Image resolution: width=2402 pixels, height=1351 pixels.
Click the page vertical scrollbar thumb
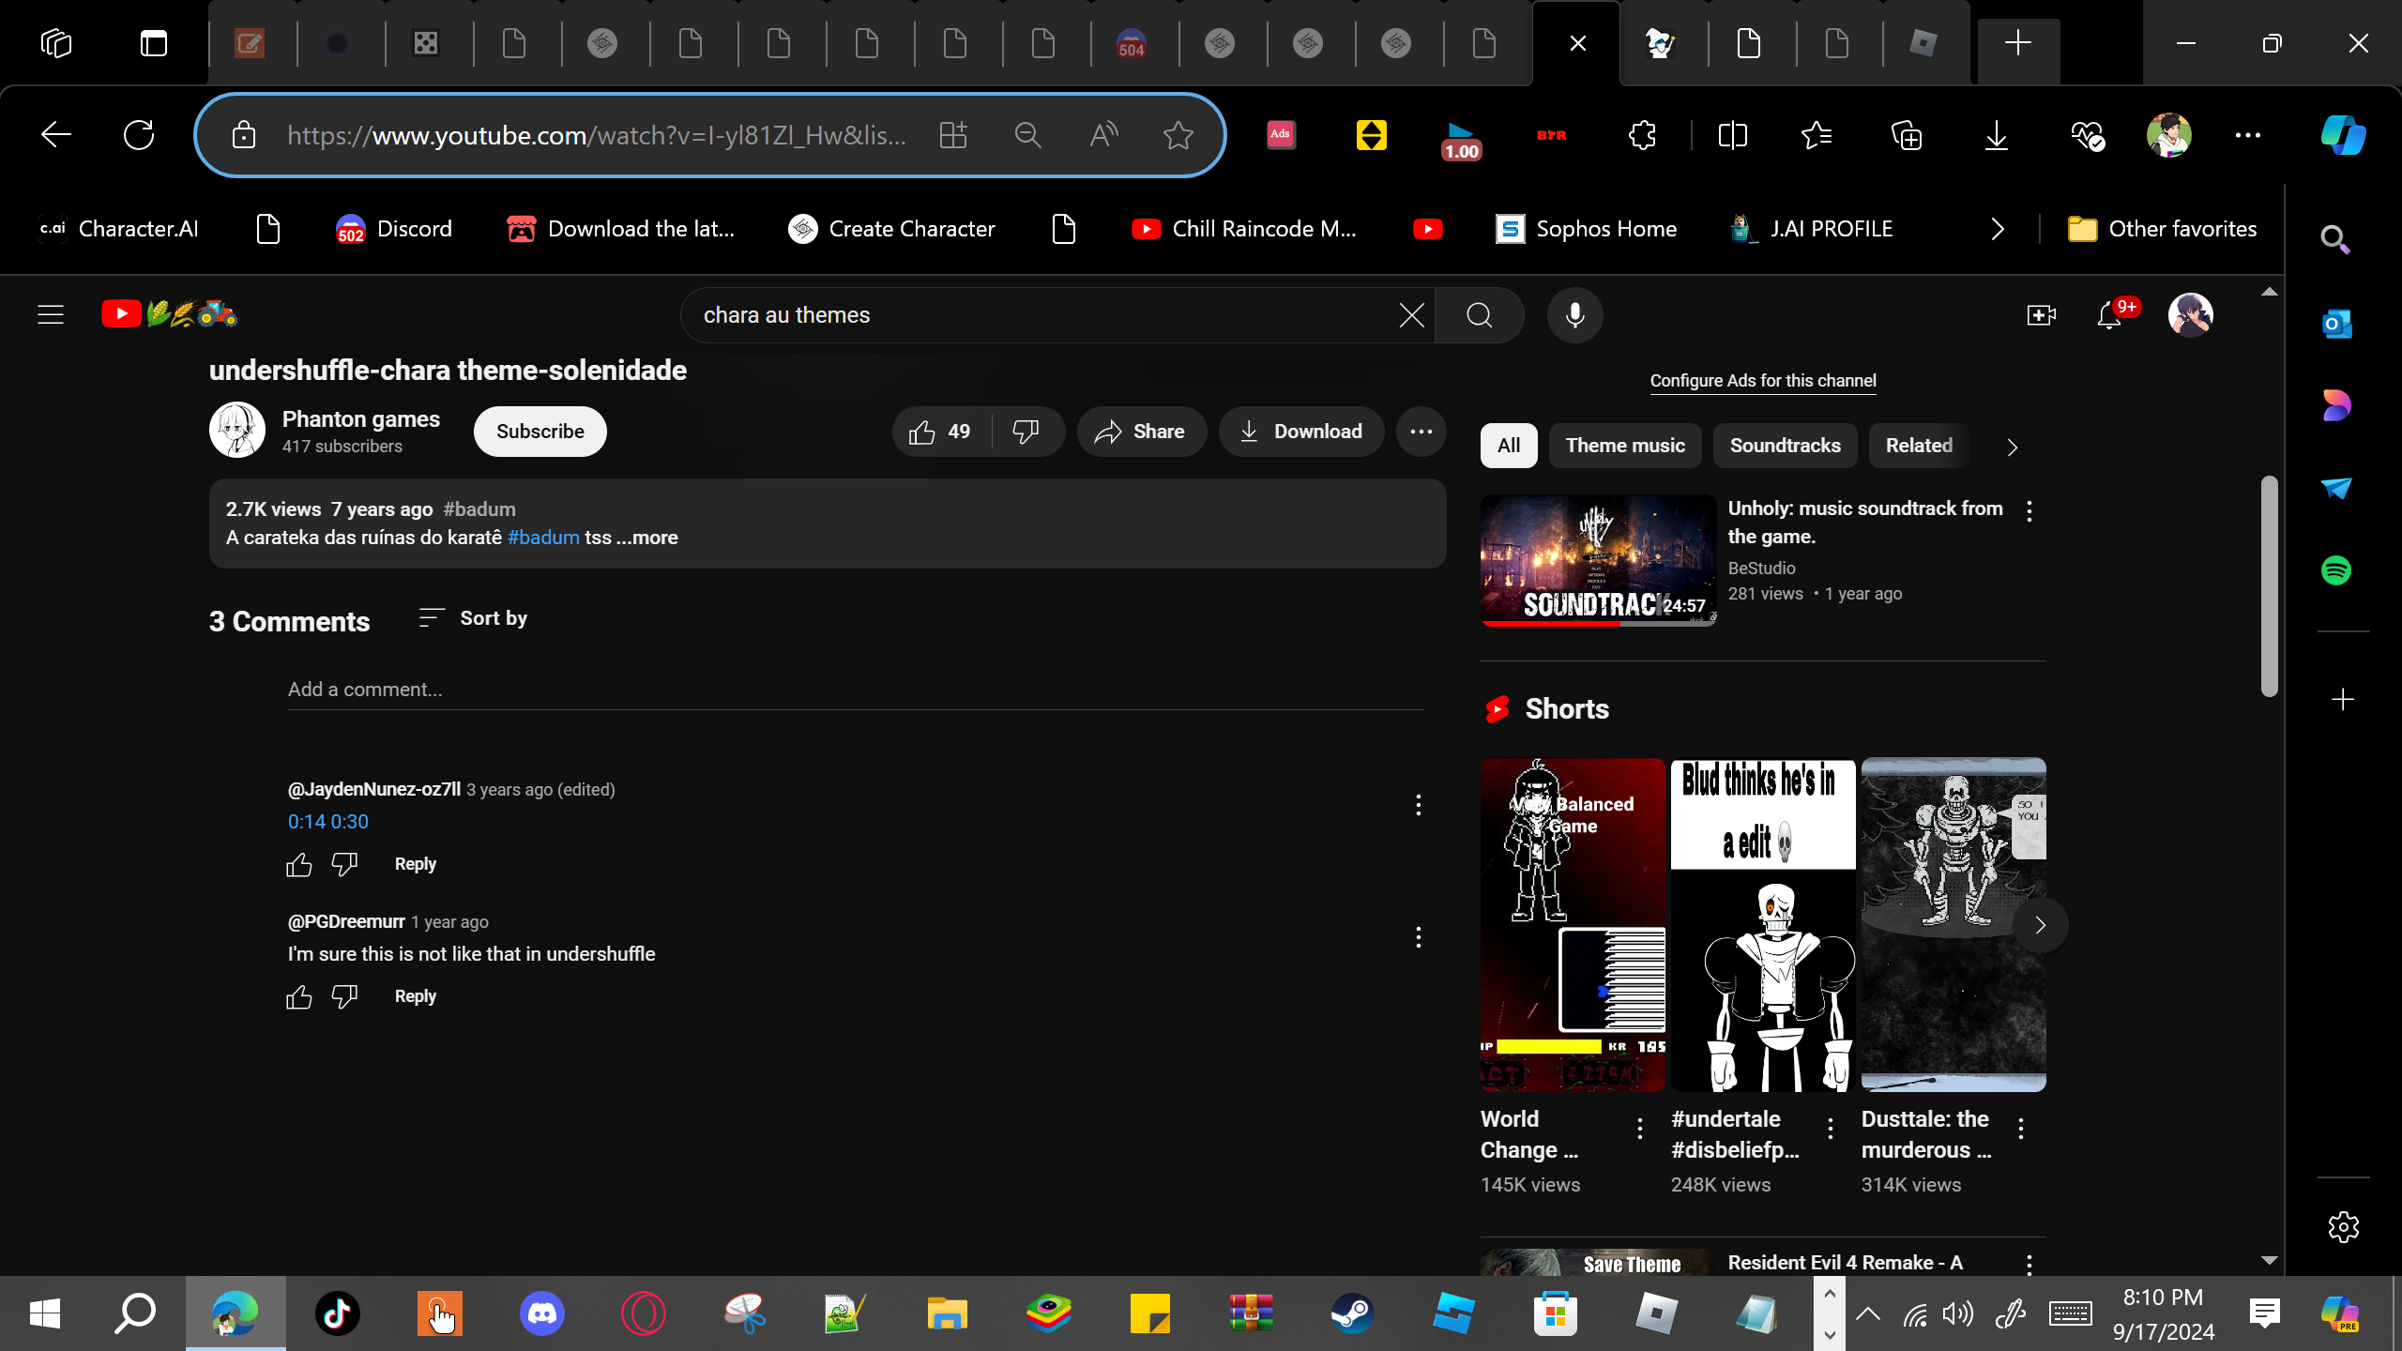(2269, 586)
